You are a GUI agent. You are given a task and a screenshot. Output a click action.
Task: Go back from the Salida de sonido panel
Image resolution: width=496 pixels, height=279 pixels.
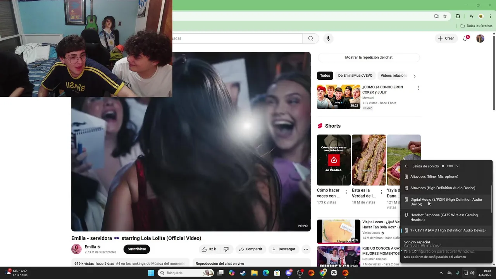coord(406,166)
